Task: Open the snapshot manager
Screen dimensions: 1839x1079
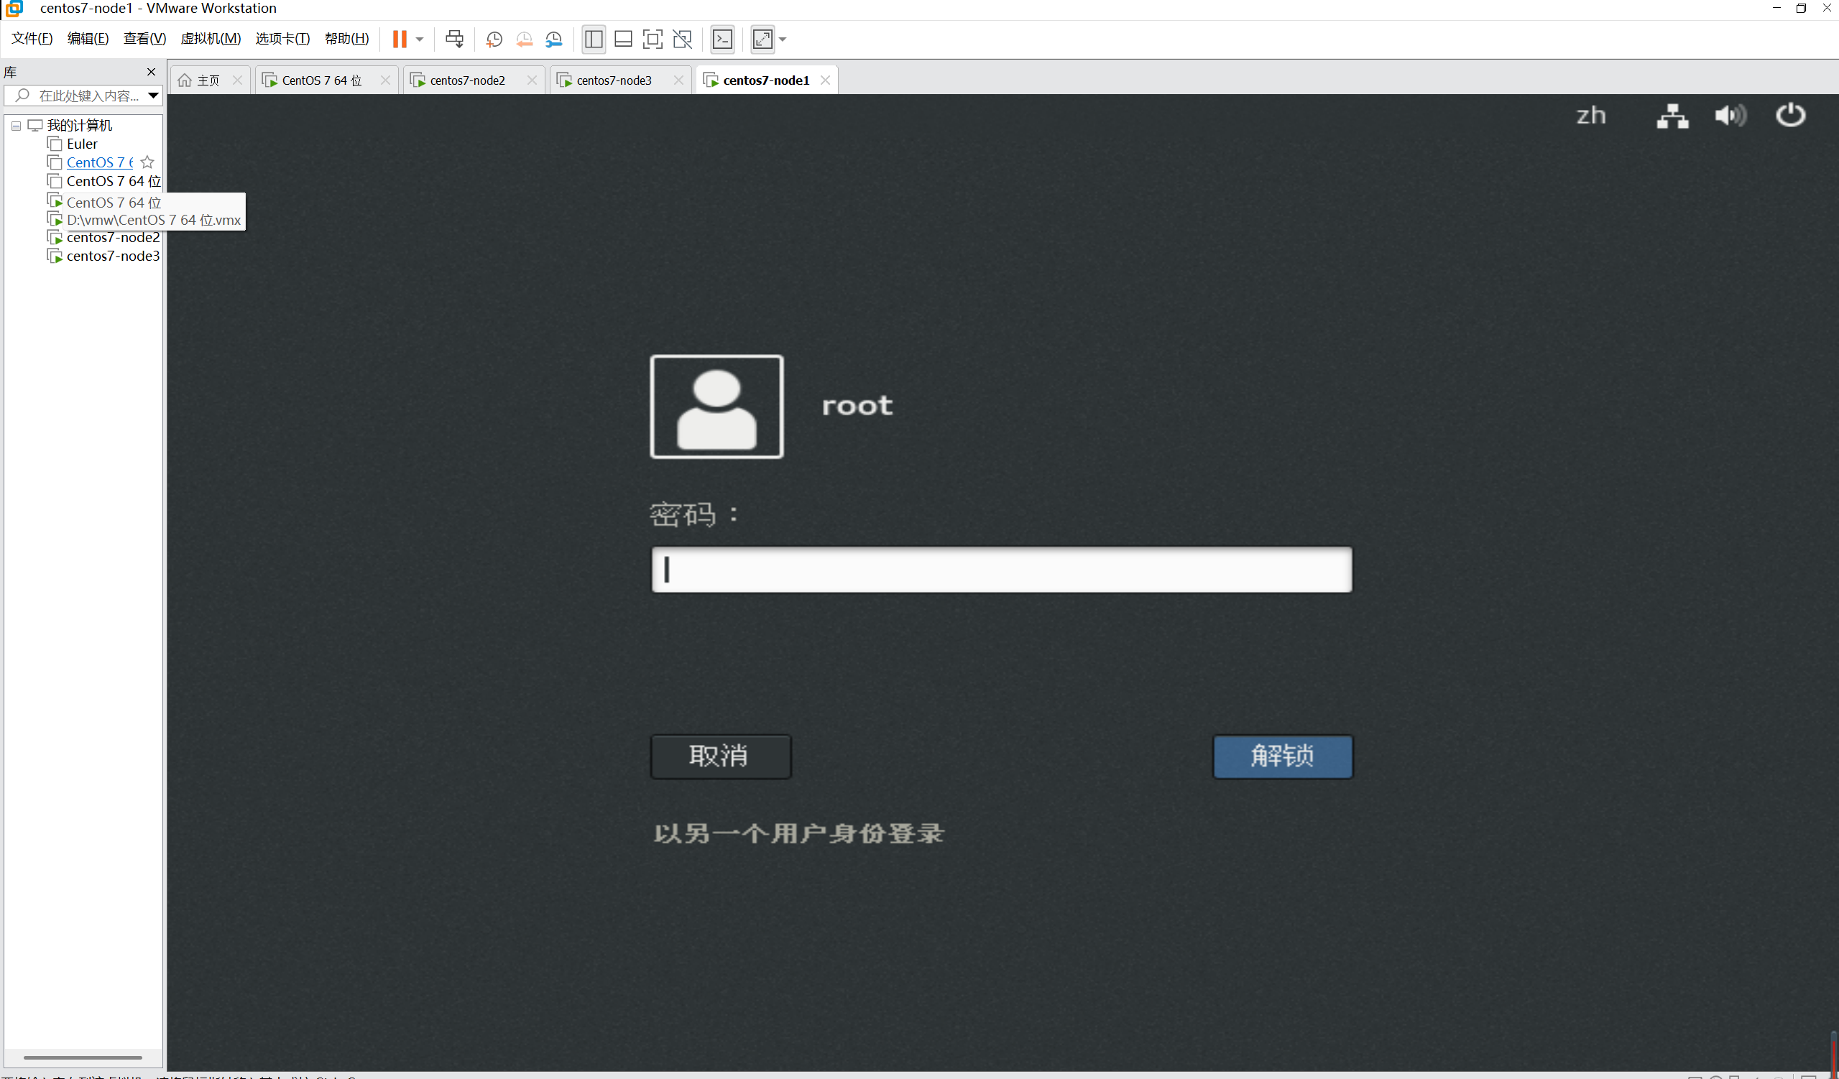Action: (554, 39)
